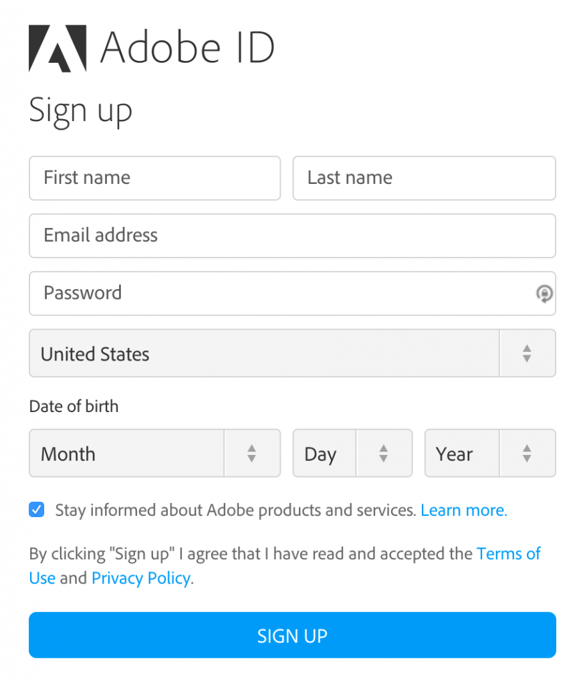Click the Adobe ID title text
This screenshot has height=685, width=587.
point(187,47)
